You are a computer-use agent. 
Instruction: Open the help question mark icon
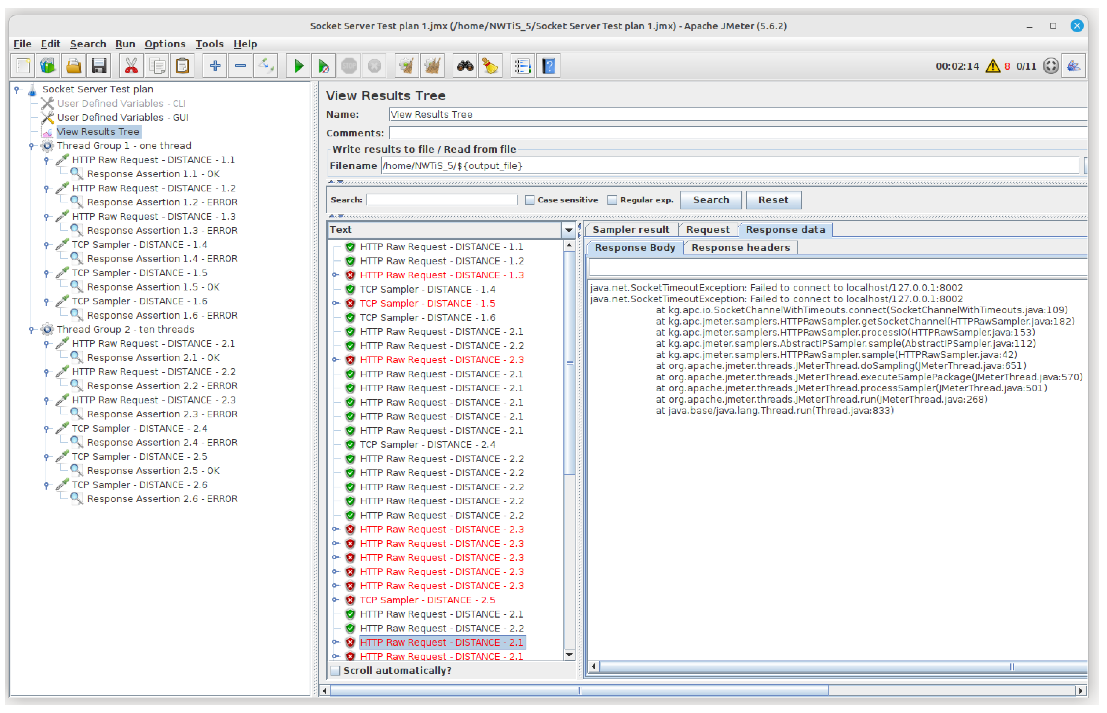click(x=548, y=66)
